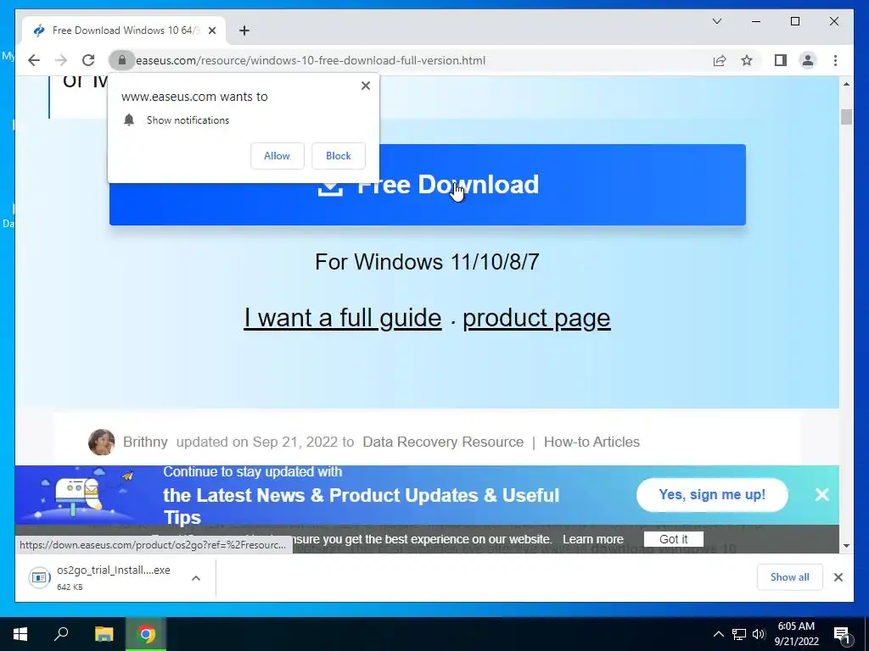This screenshot has height=651, width=869.
Task: Open network status tray icon
Action: (x=739, y=634)
